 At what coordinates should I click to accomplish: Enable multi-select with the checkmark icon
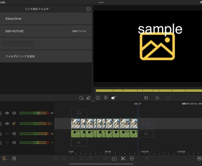click(x=114, y=159)
